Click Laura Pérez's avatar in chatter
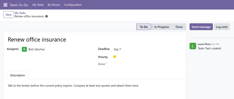 193,46
